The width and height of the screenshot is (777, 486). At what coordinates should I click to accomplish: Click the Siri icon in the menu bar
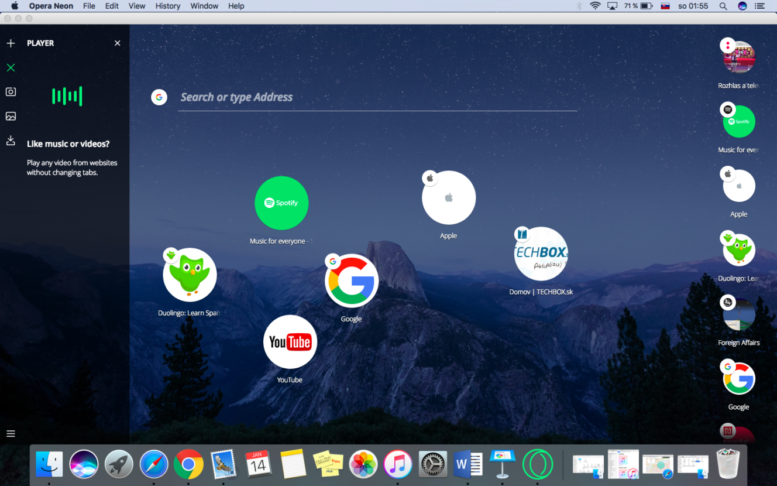[742, 6]
